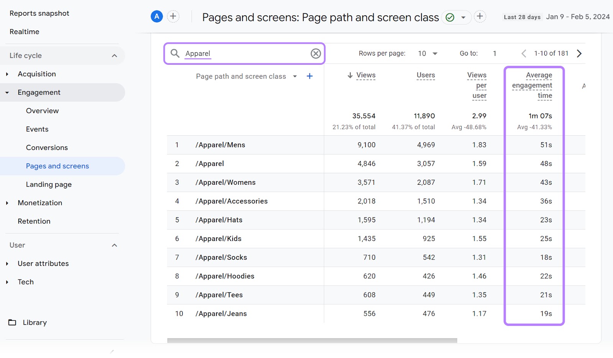
Task: Clear the Apparel search with the X icon
Action: (x=315, y=54)
